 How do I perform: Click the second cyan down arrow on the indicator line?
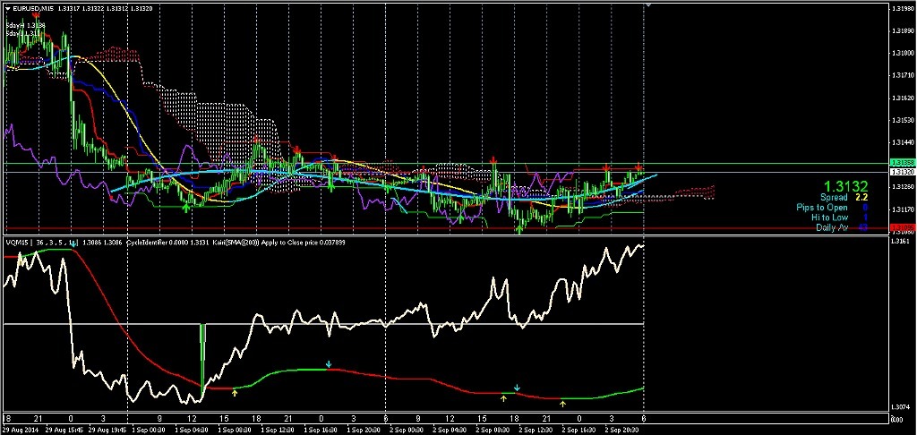pos(517,388)
